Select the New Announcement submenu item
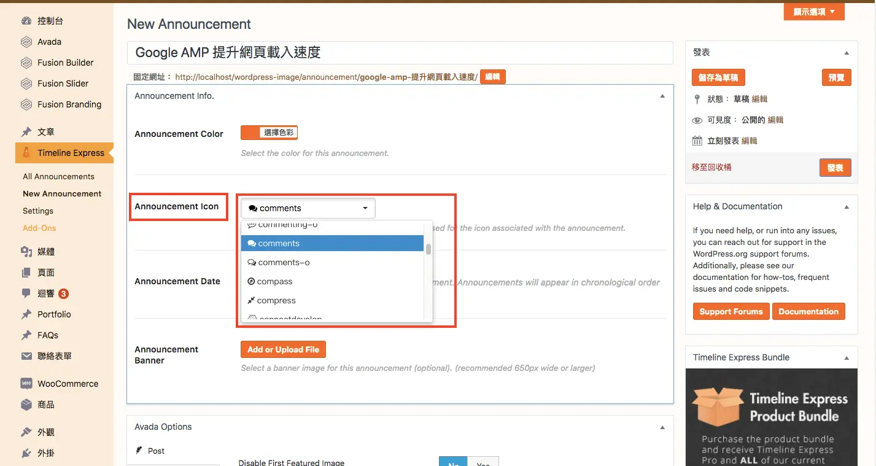This screenshot has width=876, height=466. coord(62,193)
